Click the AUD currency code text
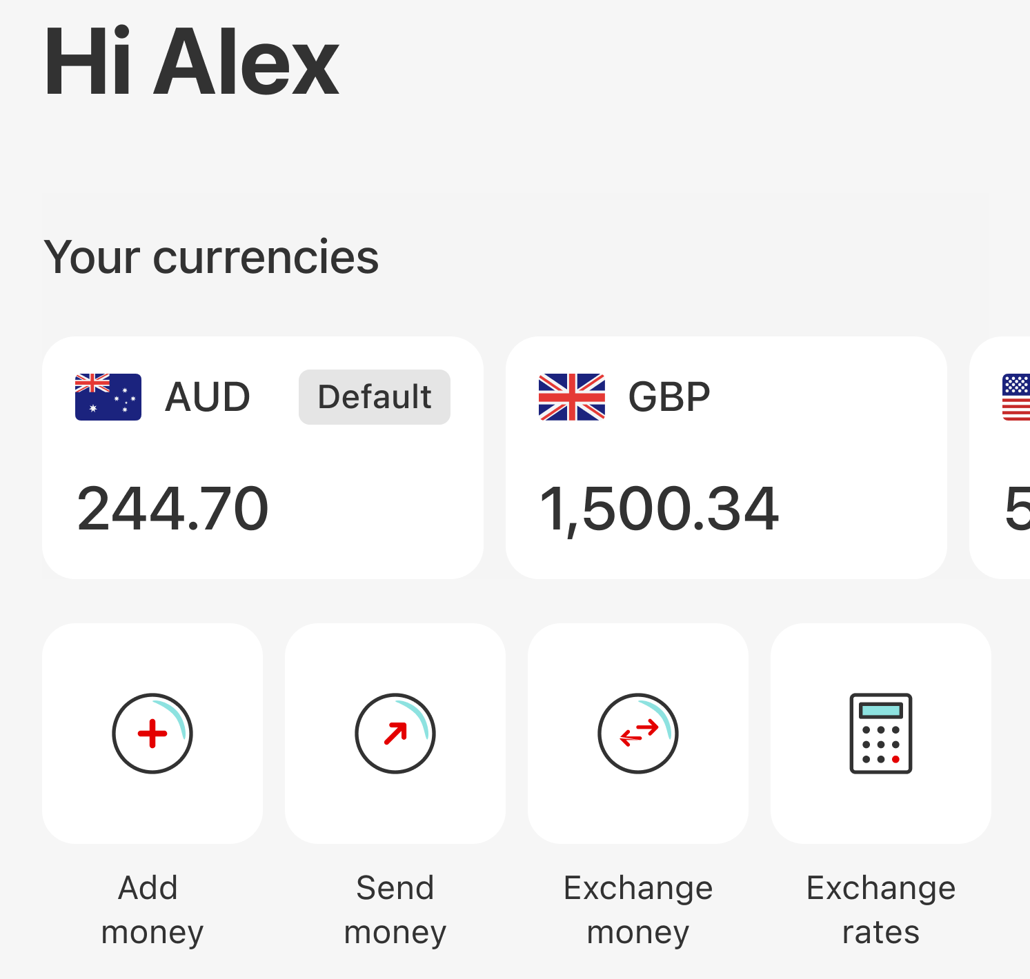1030x979 pixels. [208, 397]
